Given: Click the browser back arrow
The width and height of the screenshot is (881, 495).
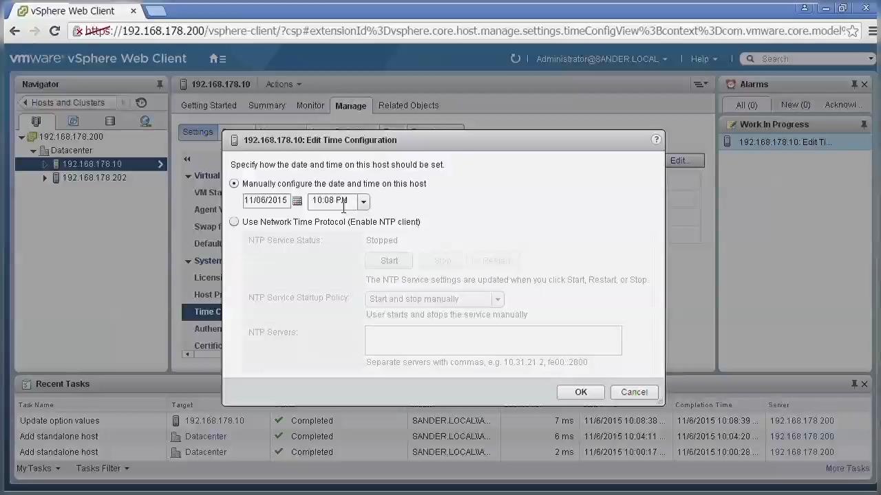Looking at the screenshot, I should click(14, 31).
